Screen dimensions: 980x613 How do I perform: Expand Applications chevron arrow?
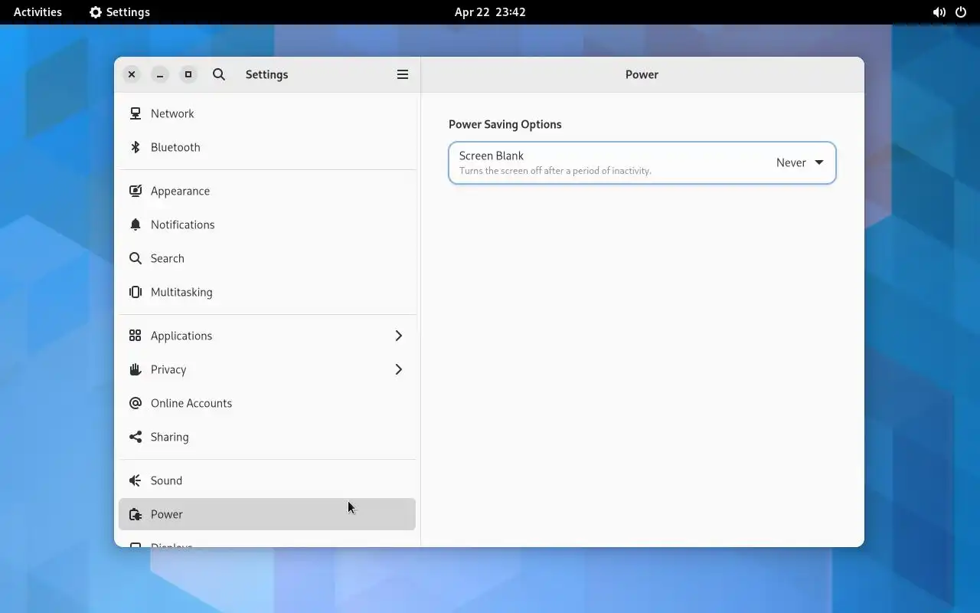point(399,336)
